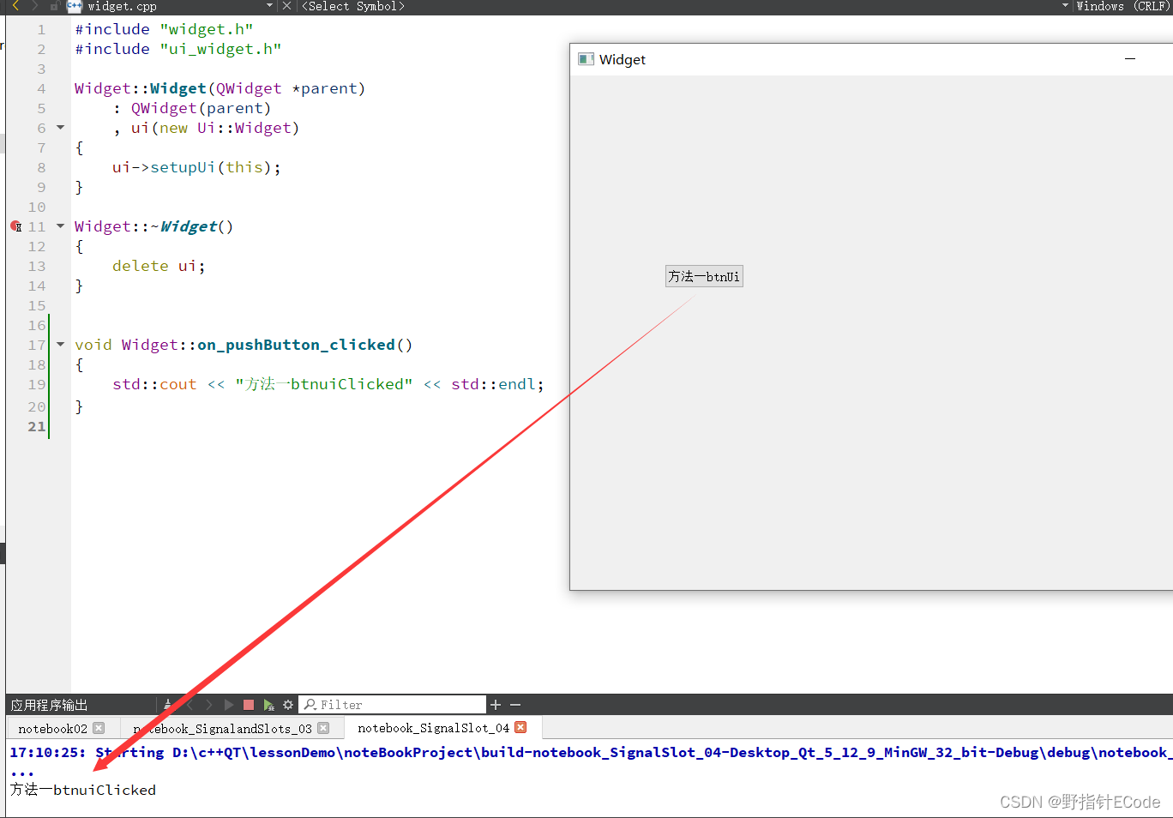1173x818 pixels.
Task: Click the C++ file icon for widget.cpp
Action: pos(75,6)
